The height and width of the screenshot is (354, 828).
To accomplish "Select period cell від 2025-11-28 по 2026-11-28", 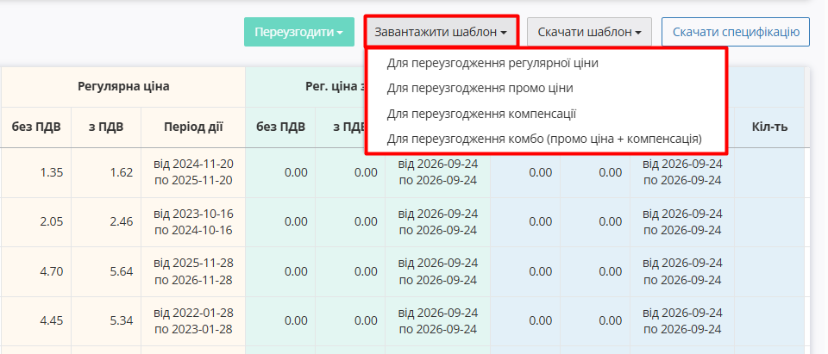I will (x=193, y=271).
